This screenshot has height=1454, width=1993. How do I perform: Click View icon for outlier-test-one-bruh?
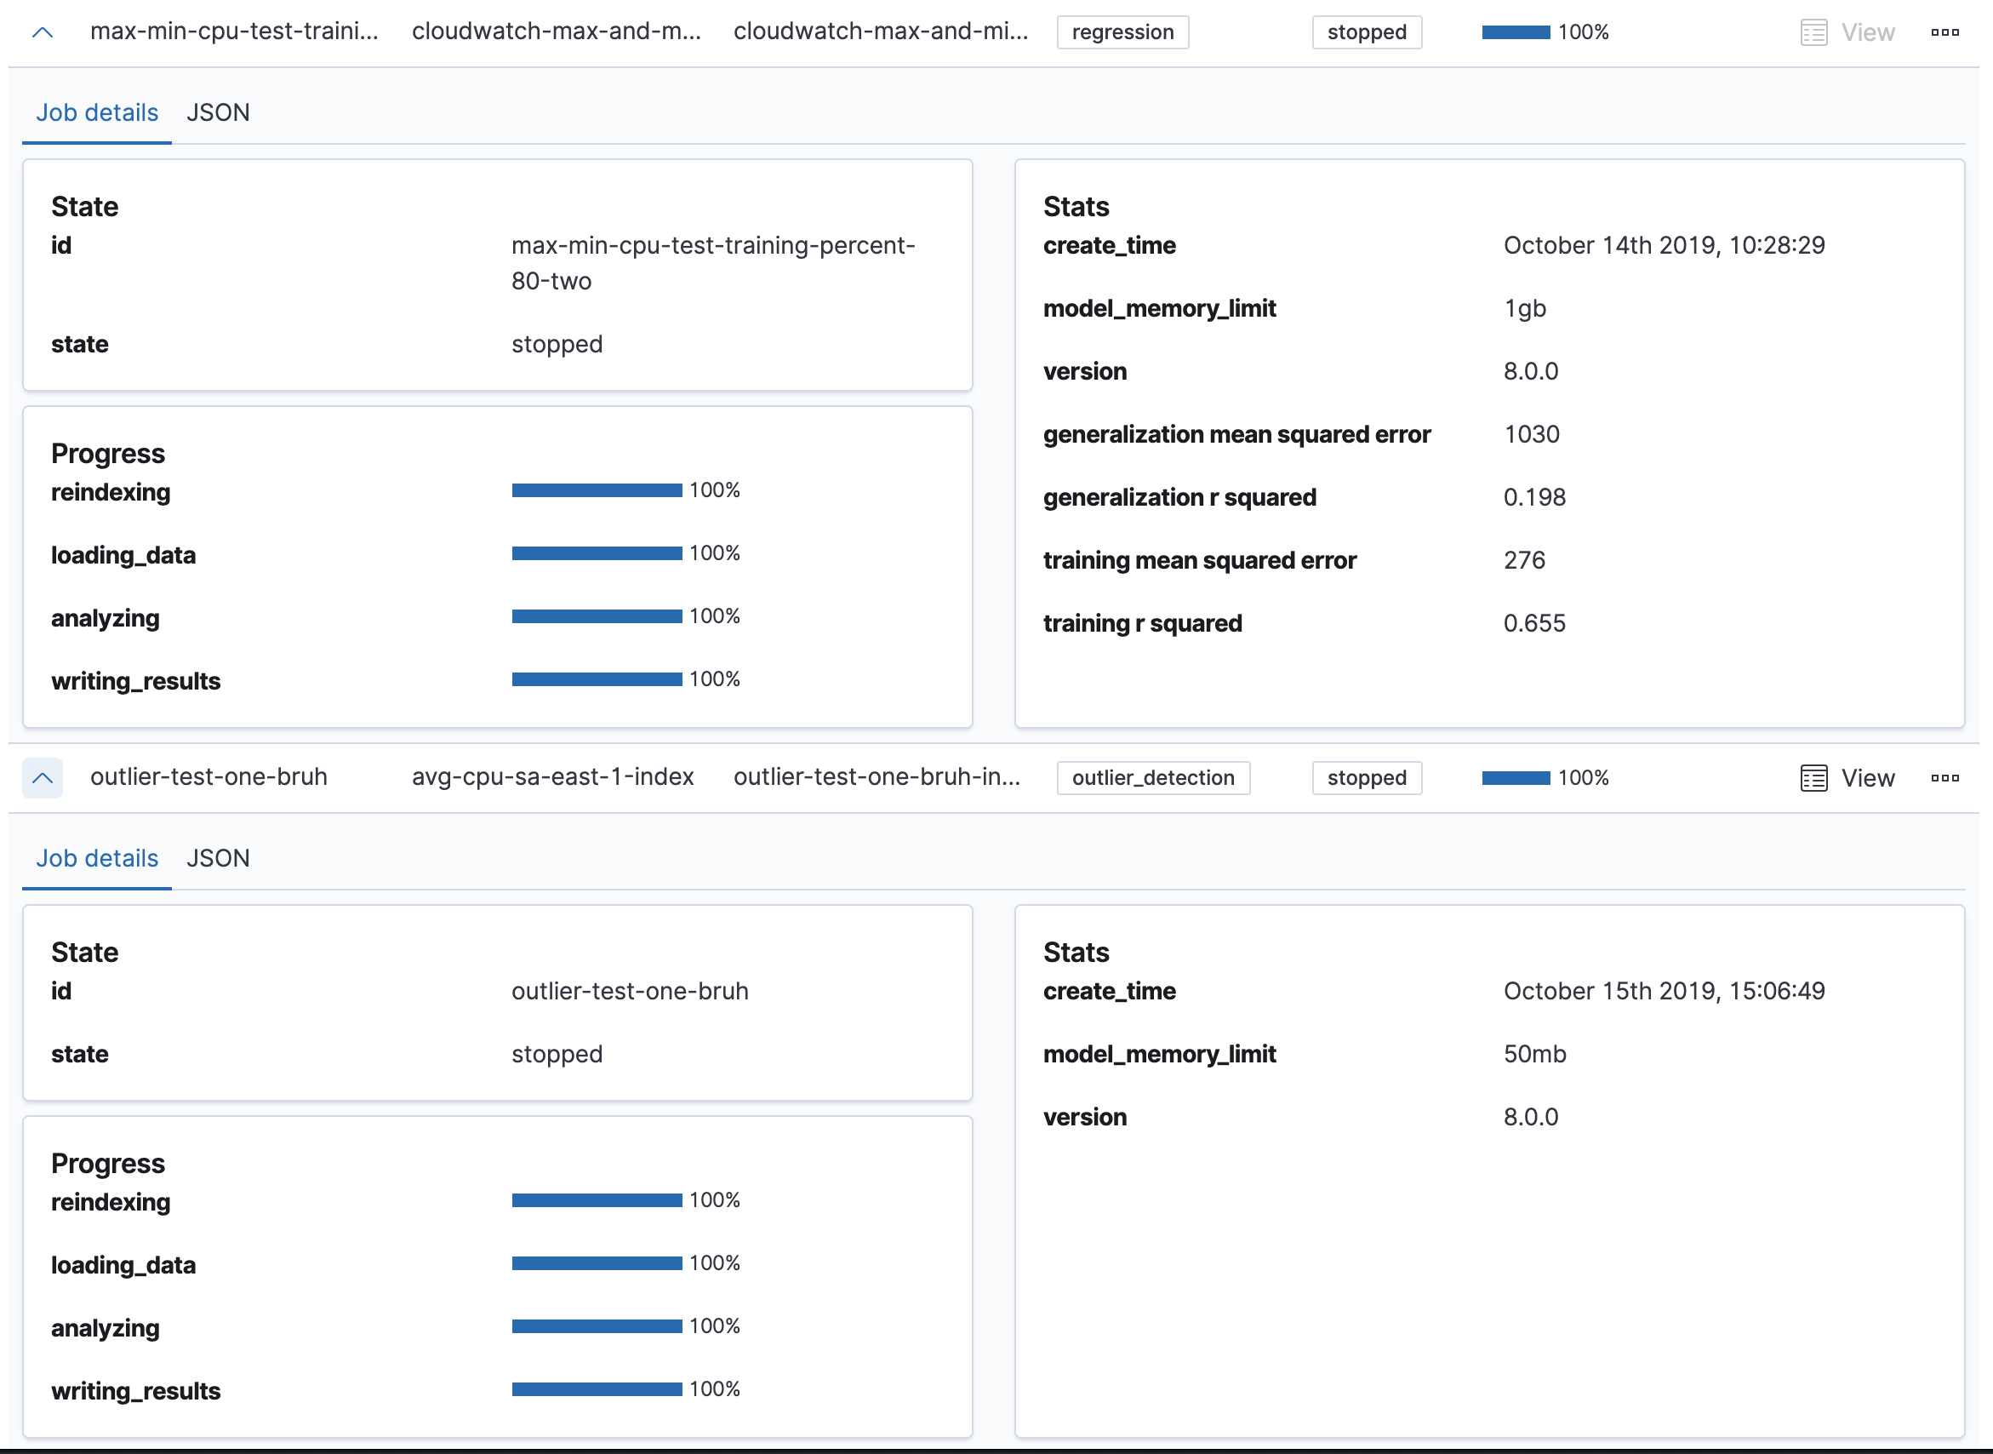[1813, 778]
